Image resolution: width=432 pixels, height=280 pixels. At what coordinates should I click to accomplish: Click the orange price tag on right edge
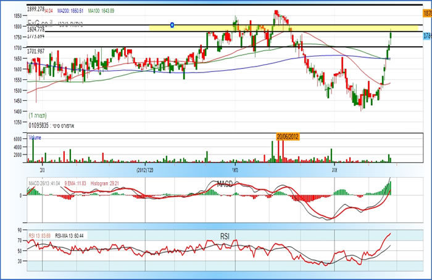click(427, 12)
